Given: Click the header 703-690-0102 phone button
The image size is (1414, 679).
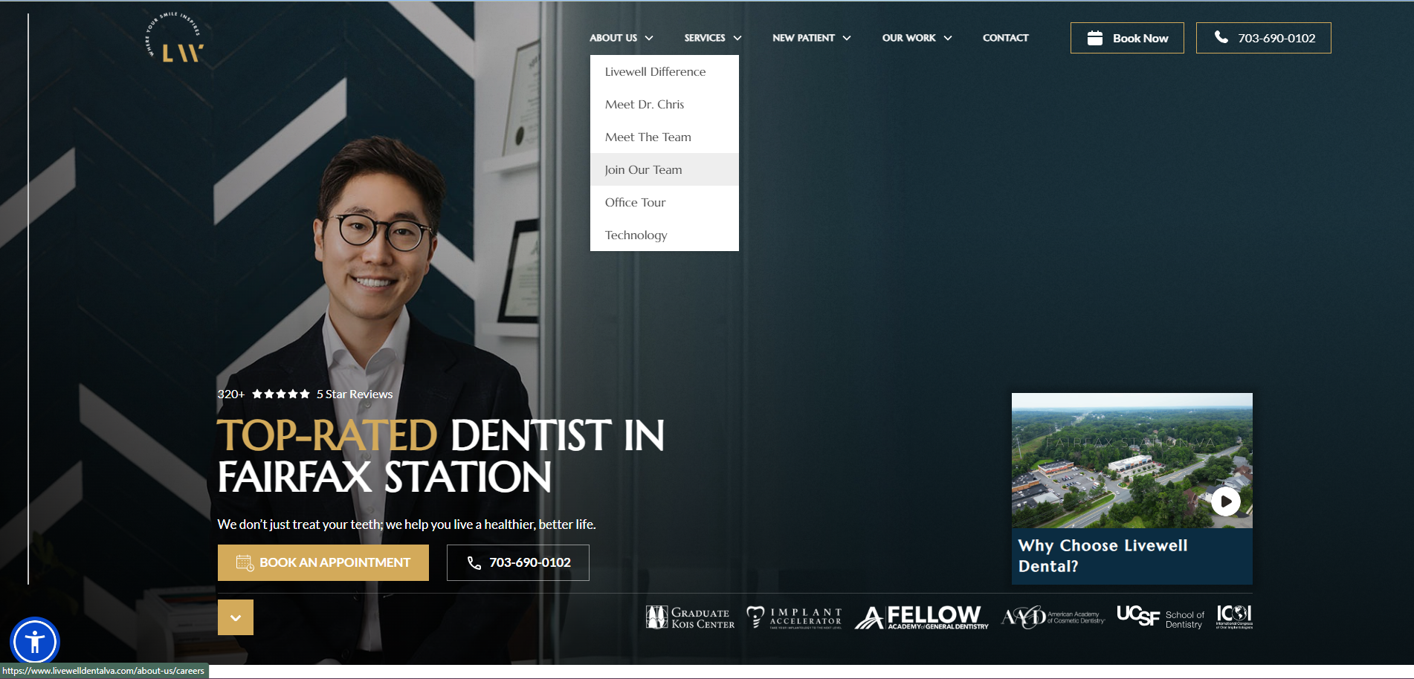Looking at the screenshot, I should pos(1264,38).
